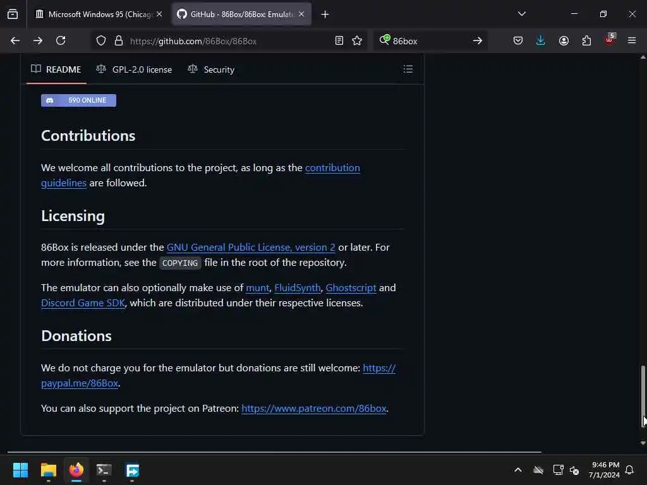Close the GitHub 86Box tab

click(x=301, y=14)
